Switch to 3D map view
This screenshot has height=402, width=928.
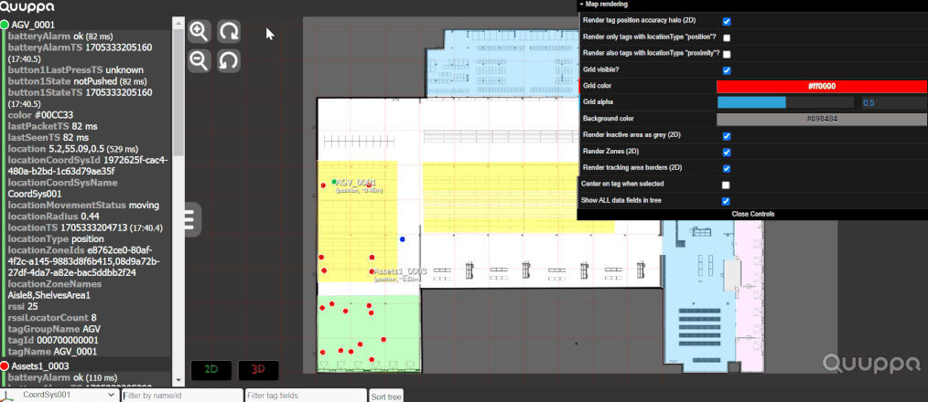(258, 370)
